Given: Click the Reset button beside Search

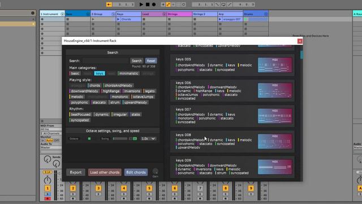Looking at the screenshot, I should (151, 61).
